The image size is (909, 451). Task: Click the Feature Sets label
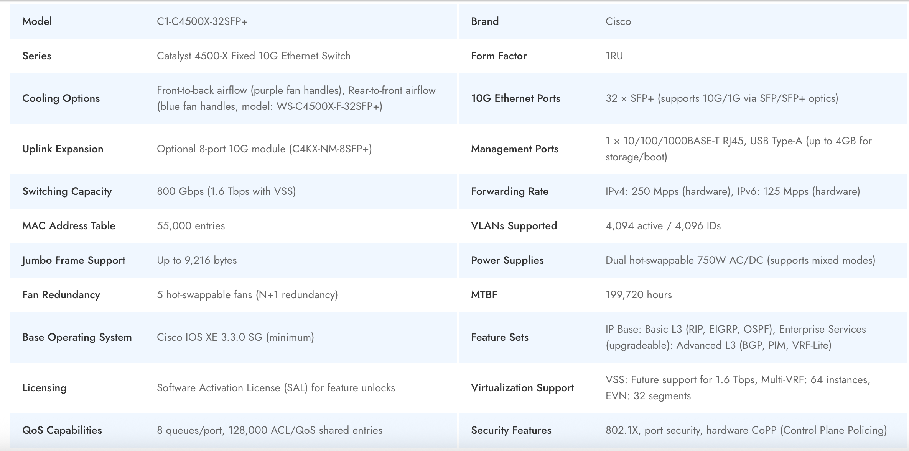(x=499, y=337)
